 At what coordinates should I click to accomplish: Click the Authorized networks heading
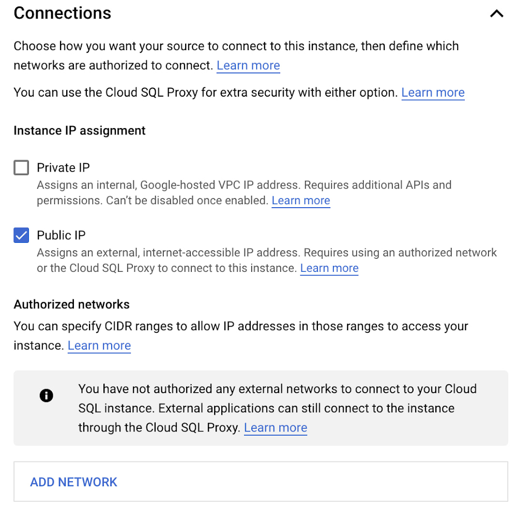72,304
